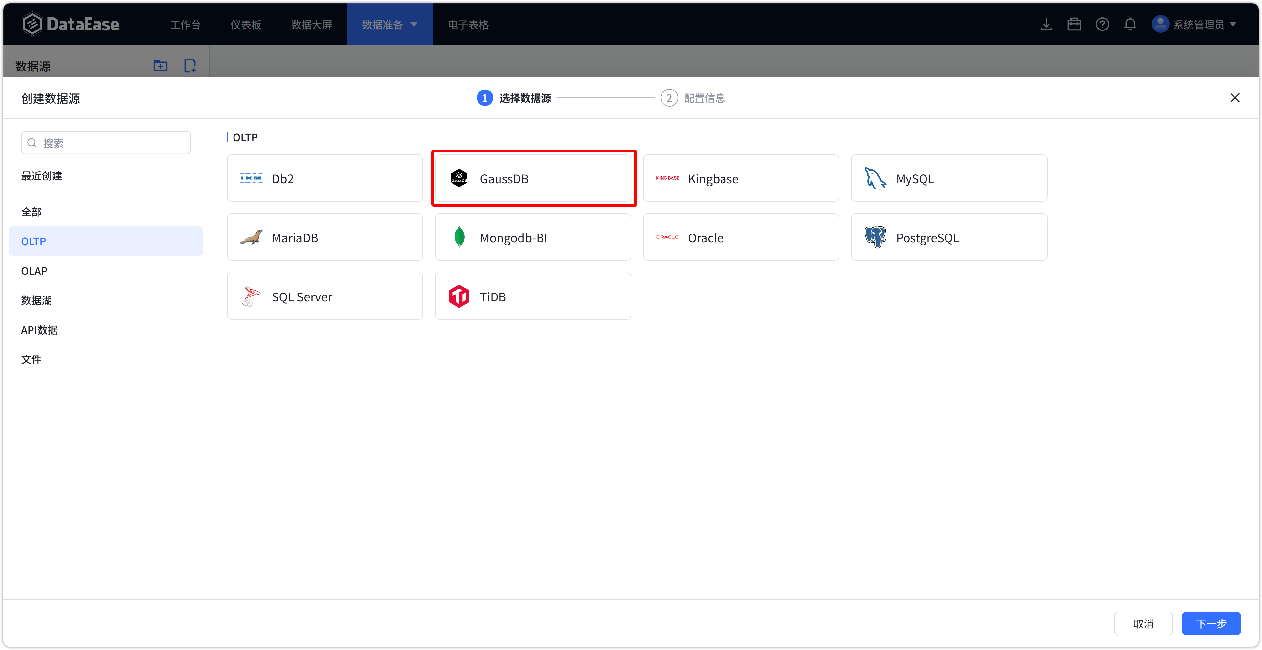The height and width of the screenshot is (650, 1262).
Task: Click step 2 配置信息 indicator
Action: pyautogui.click(x=692, y=98)
